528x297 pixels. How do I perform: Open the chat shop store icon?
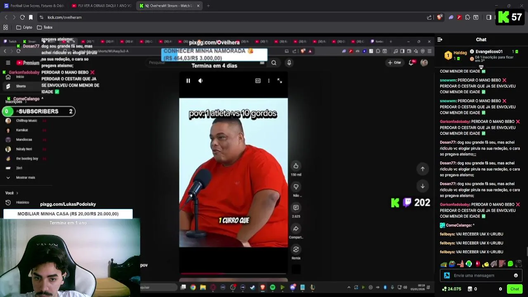(x=470, y=289)
